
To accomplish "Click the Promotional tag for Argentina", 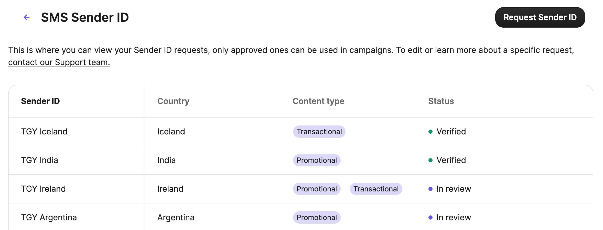I will coord(317,217).
